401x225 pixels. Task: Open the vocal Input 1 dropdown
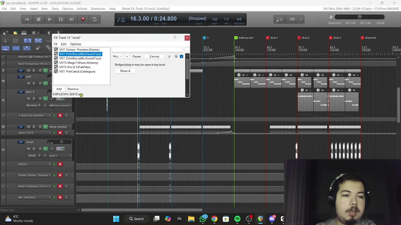pos(60,156)
